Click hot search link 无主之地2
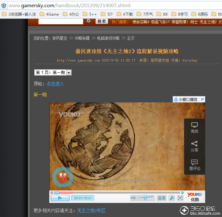 click(x=208, y=22)
